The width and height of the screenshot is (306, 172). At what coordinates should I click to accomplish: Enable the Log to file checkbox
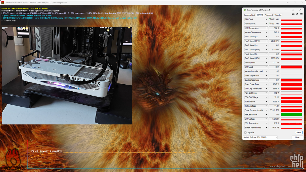245,132
